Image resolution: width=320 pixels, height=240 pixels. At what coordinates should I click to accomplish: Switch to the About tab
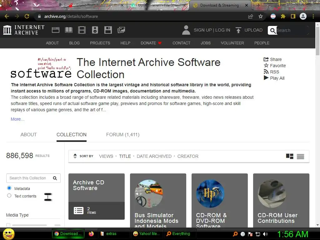(28, 135)
